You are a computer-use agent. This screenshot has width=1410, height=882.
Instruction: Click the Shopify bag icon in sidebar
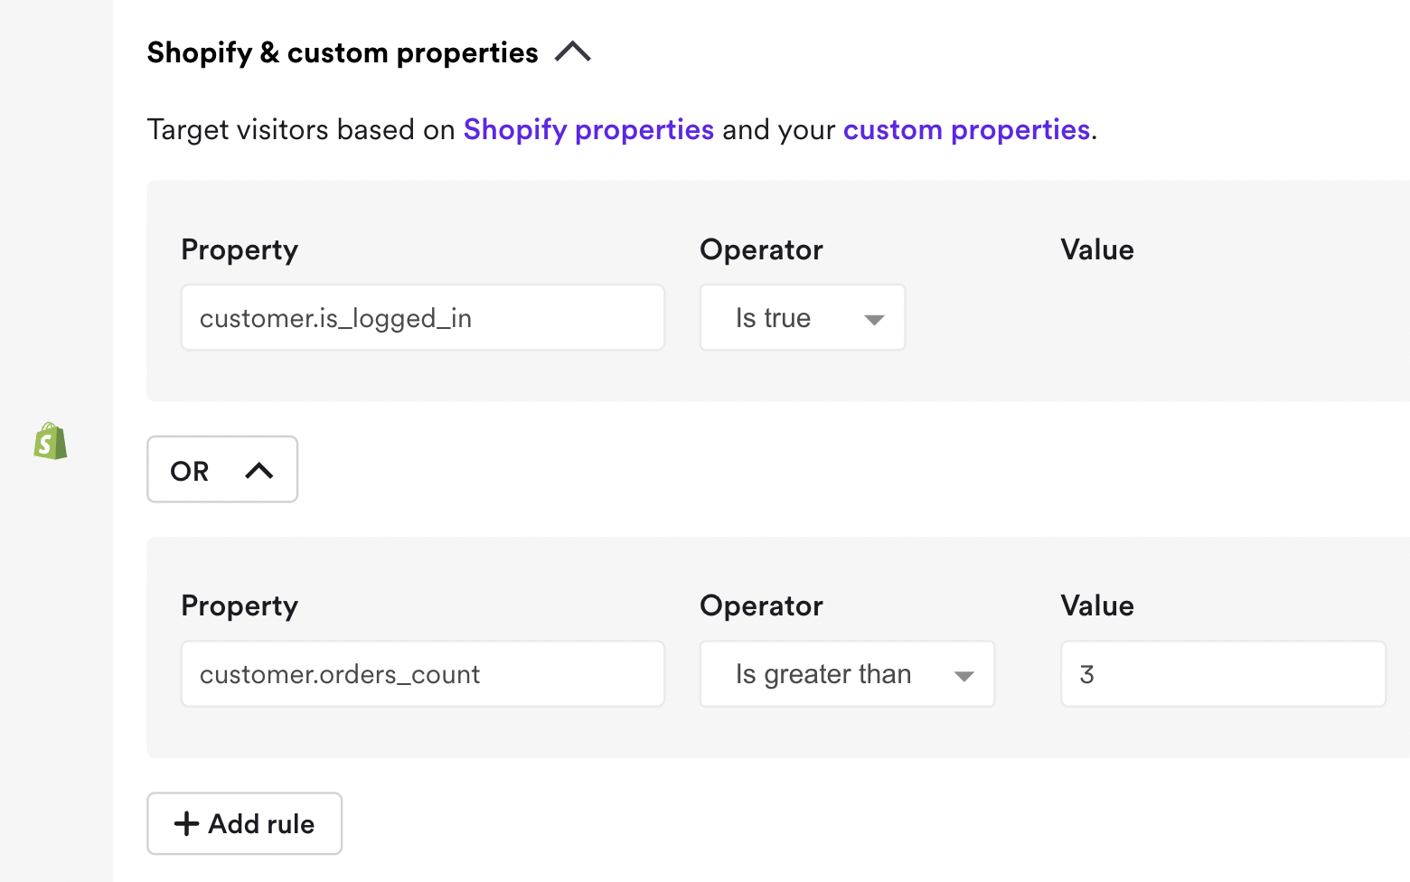click(51, 441)
